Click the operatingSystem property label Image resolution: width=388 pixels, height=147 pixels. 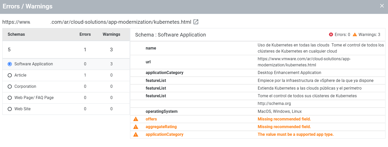(x=162, y=112)
